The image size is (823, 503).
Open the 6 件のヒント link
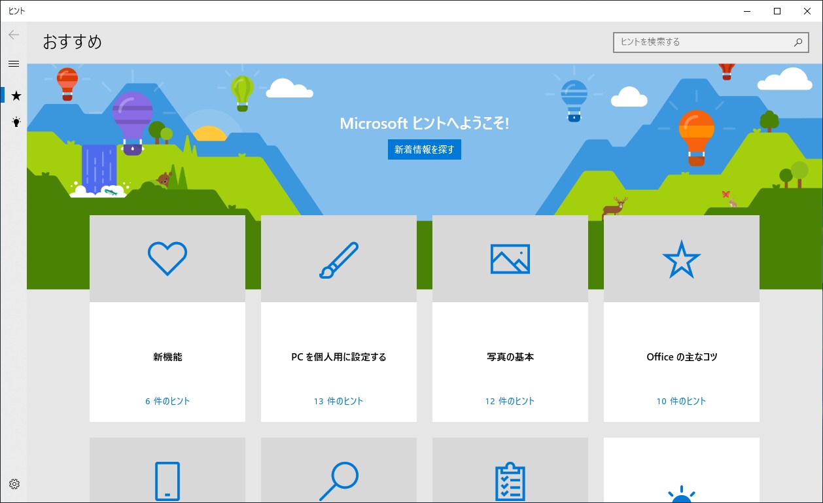point(167,401)
